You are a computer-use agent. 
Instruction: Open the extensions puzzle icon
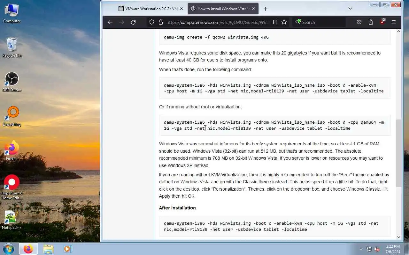[371, 22]
